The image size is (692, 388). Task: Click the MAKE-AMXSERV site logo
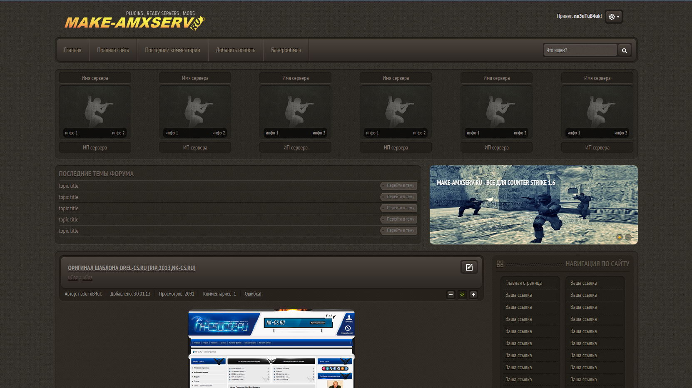click(134, 21)
